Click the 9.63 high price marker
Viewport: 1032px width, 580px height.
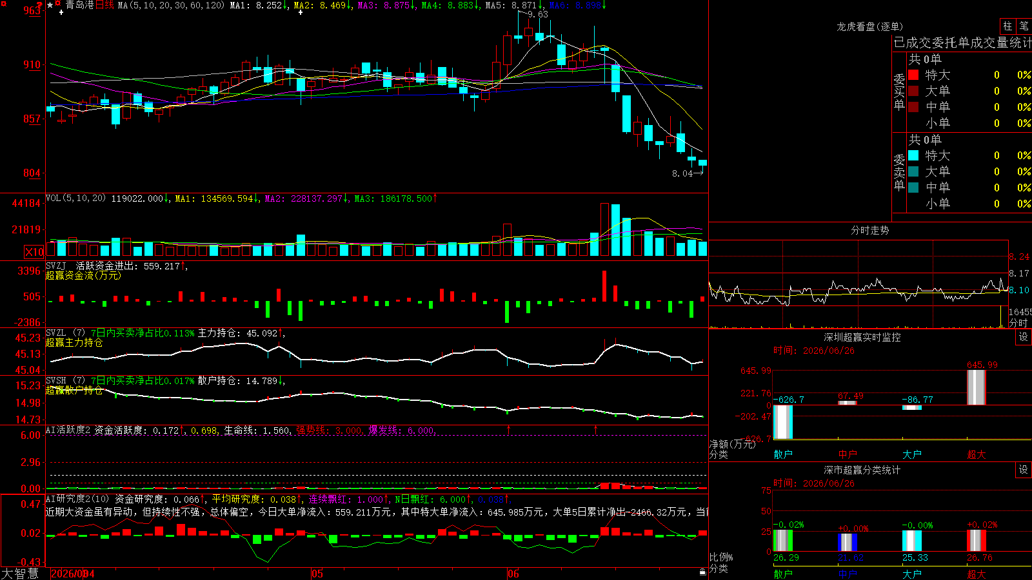click(x=537, y=14)
